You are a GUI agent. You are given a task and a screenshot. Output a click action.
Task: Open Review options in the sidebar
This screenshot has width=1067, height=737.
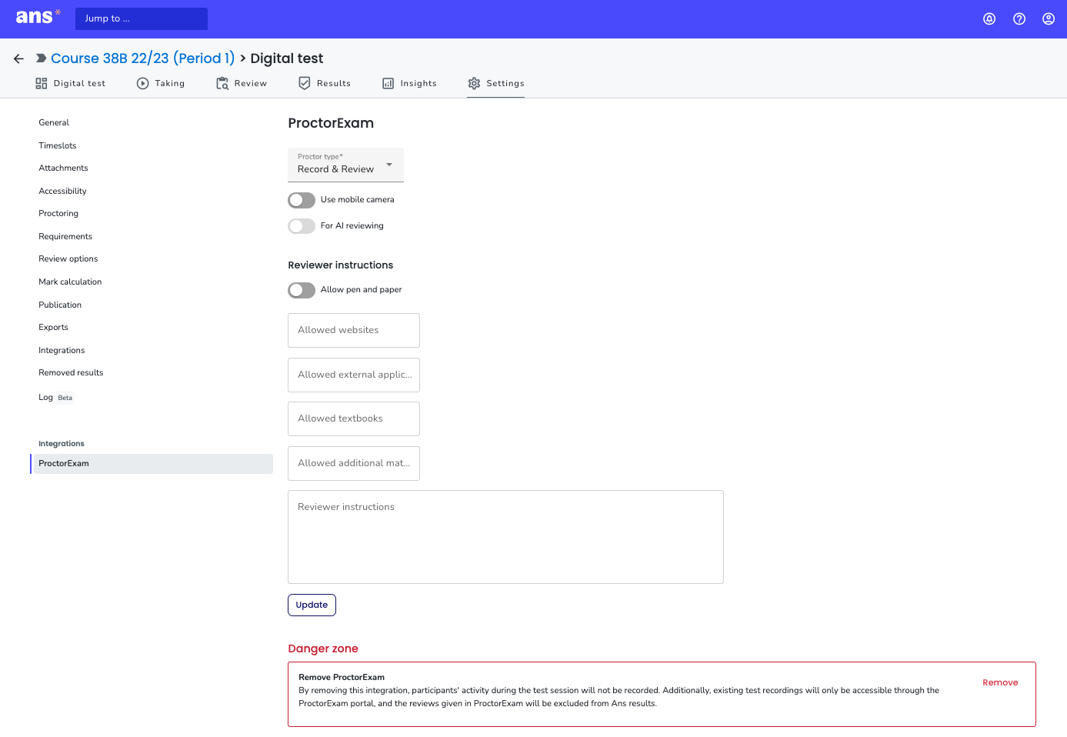(x=68, y=258)
